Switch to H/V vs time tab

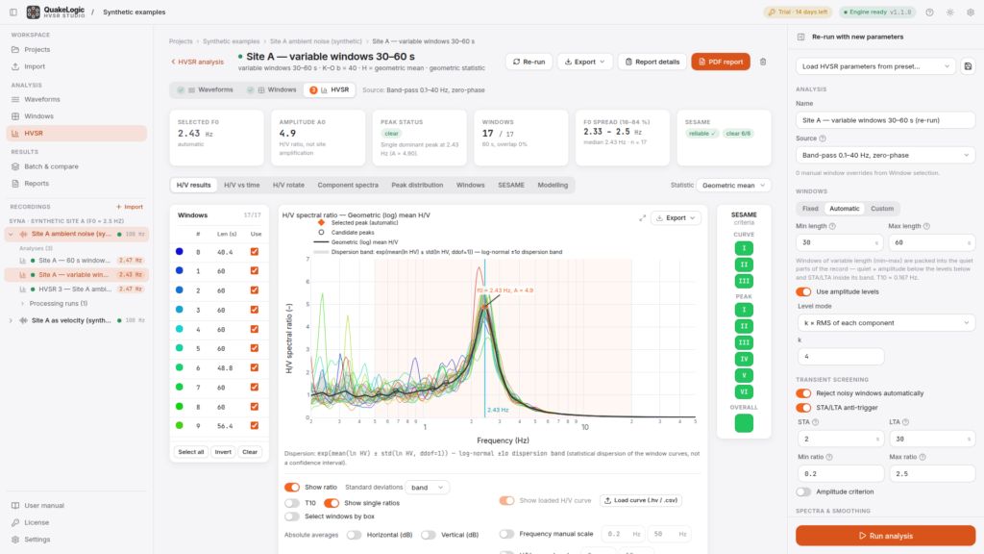click(241, 186)
